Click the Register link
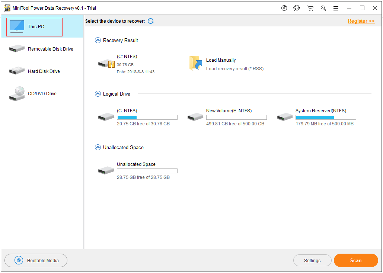The width and height of the screenshot is (383, 273). (x=361, y=21)
